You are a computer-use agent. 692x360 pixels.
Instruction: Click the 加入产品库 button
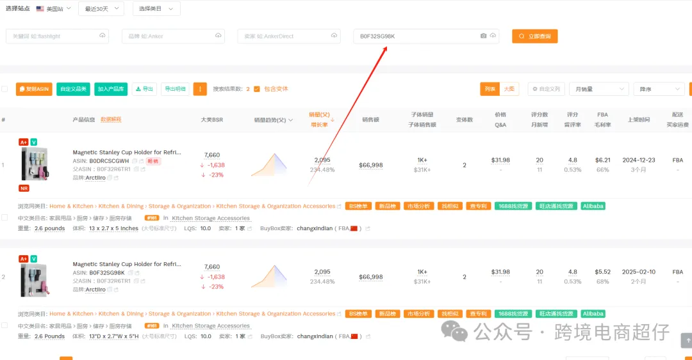click(111, 89)
